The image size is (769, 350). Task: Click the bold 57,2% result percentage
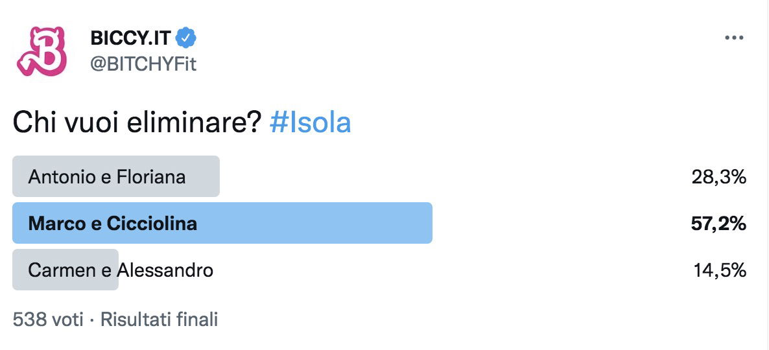(x=718, y=224)
